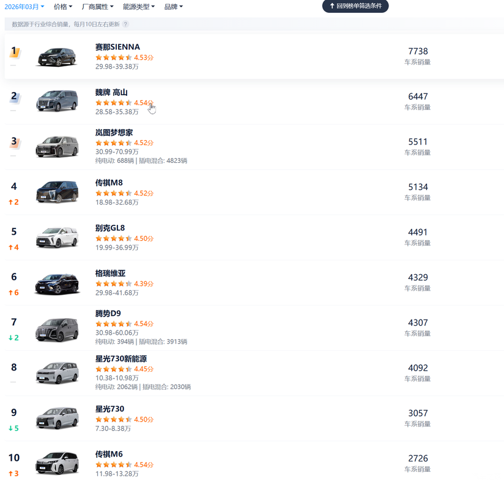Open the 赛那SIENNA model link
The width and height of the screenshot is (504, 483).
pyautogui.click(x=117, y=47)
